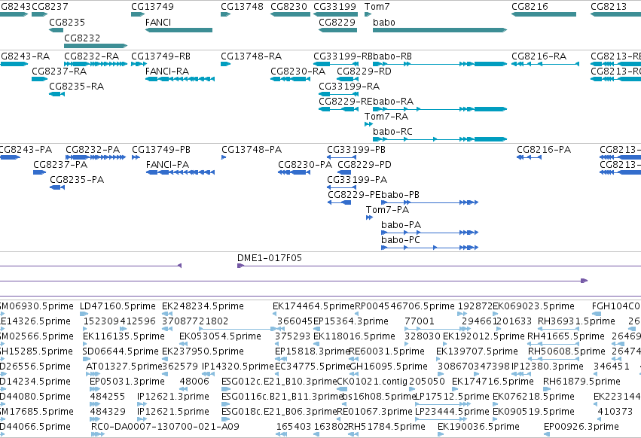Screen dimensions: 641x438
Task: Open EST EK248234.5prime
Action: coord(203,306)
